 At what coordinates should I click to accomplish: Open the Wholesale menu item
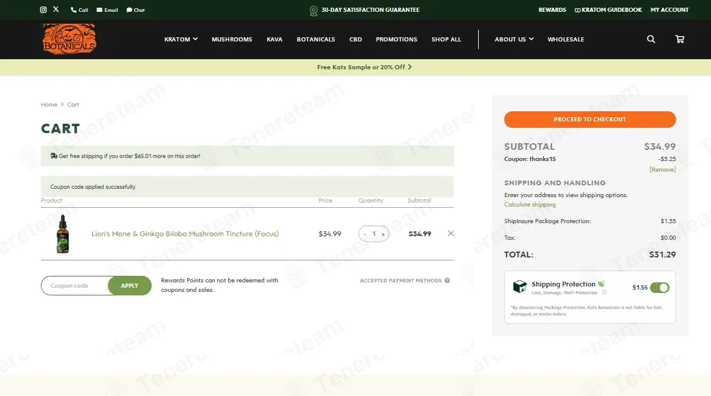566,39
